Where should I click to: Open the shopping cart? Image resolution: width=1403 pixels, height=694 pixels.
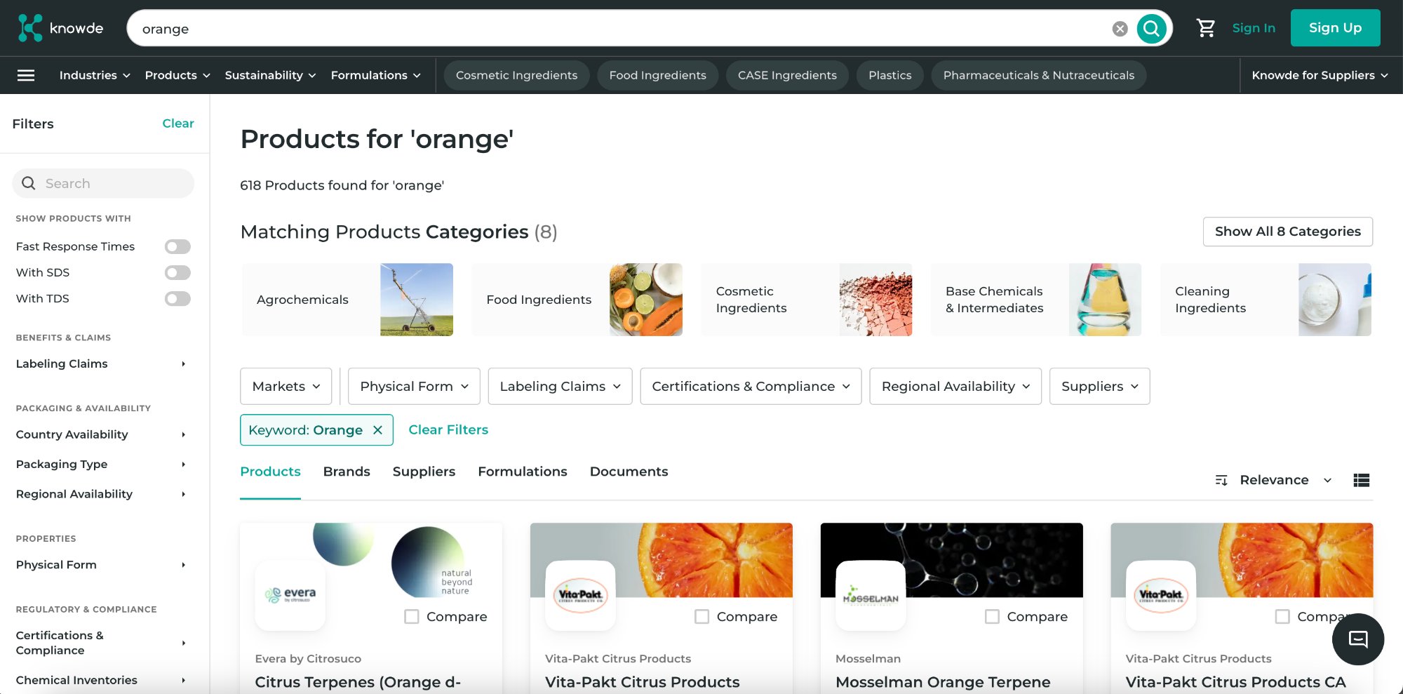coord(1206,27)
